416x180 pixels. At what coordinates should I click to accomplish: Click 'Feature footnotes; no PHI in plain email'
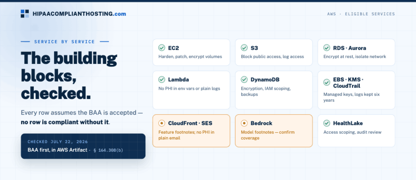pyautogui.click(x=187, y=135)
